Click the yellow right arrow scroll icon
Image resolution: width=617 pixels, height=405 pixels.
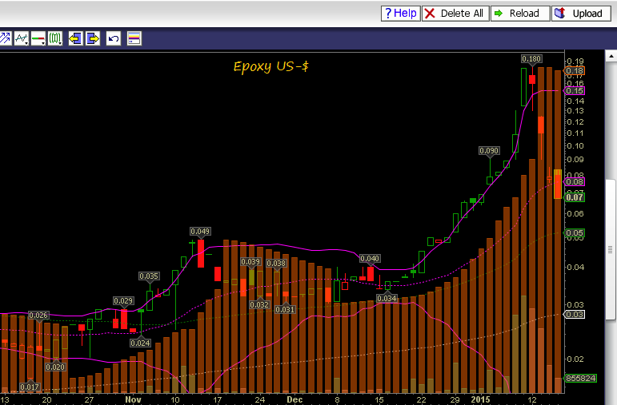93,38
